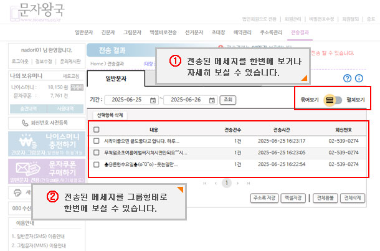380x251 pixels.
Task: Select the 일반문자 tab
Action: 116,78
